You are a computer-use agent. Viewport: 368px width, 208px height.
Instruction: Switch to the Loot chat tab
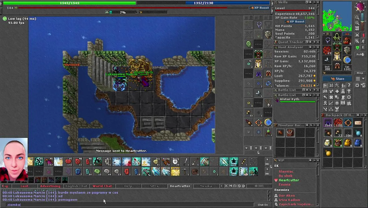24,186
